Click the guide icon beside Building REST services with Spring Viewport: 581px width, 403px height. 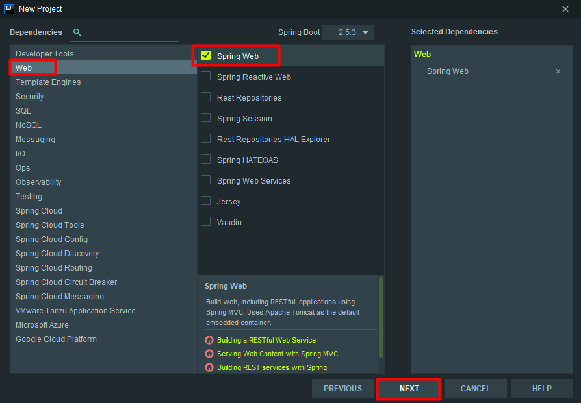[209, 367]
